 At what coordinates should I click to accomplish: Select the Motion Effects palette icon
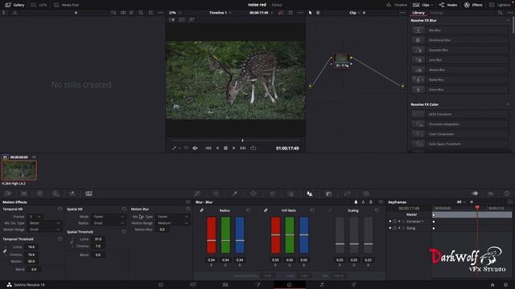pos(89,193)
